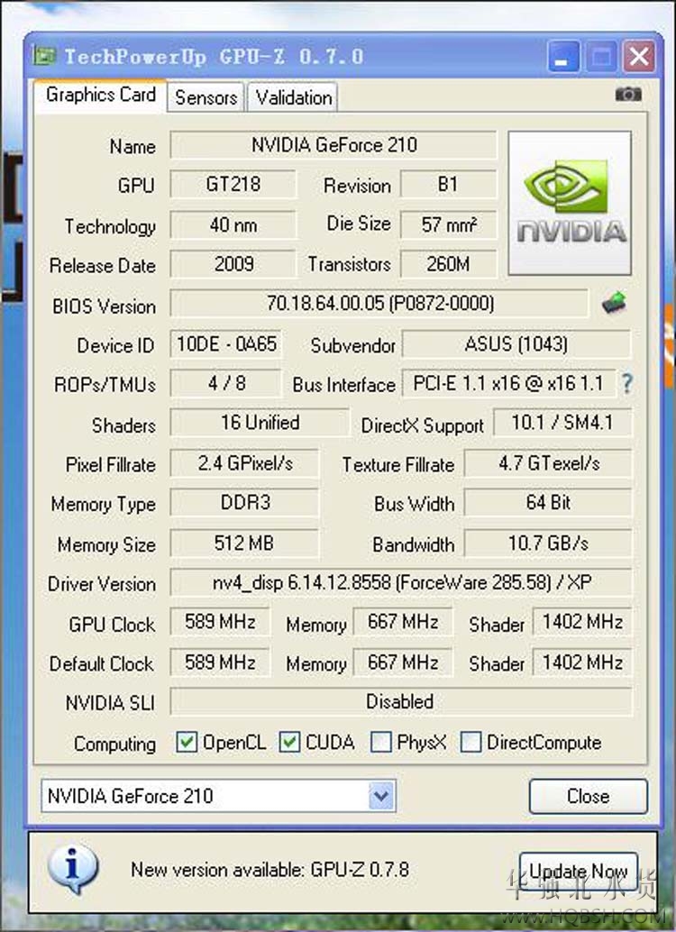Screen dimensions: 676x932
Task: Click the Close button
Action: click(588, 797)
